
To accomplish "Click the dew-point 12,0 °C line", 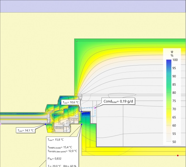I will point(61,151).
